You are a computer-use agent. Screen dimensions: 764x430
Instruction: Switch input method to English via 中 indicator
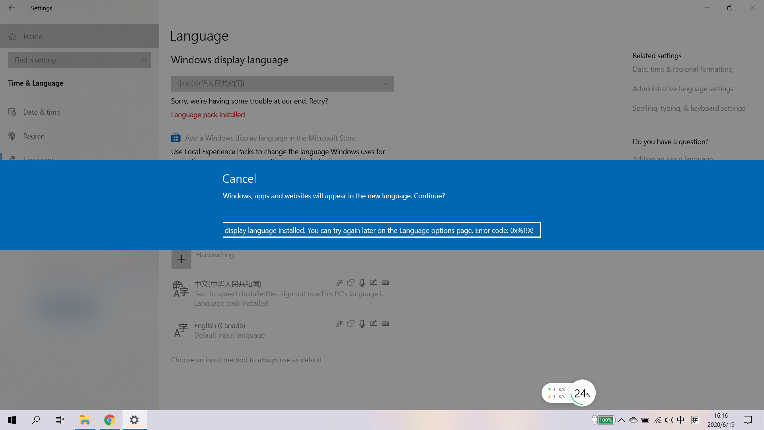coord(680,420)
